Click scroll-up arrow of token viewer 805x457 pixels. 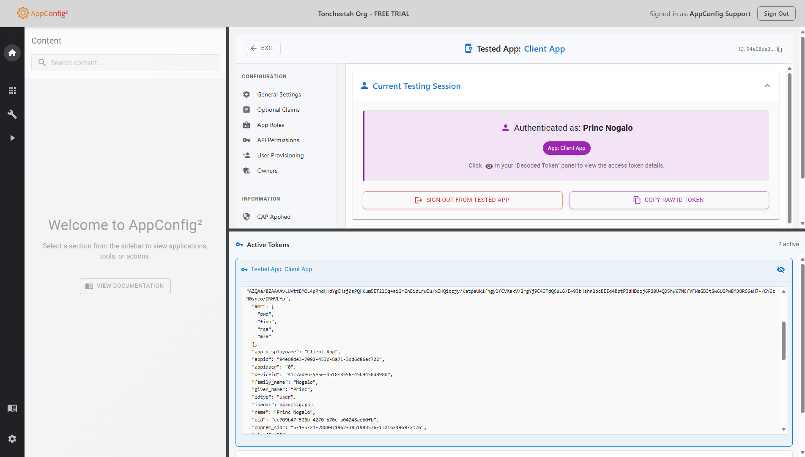[x=783, y=292]
